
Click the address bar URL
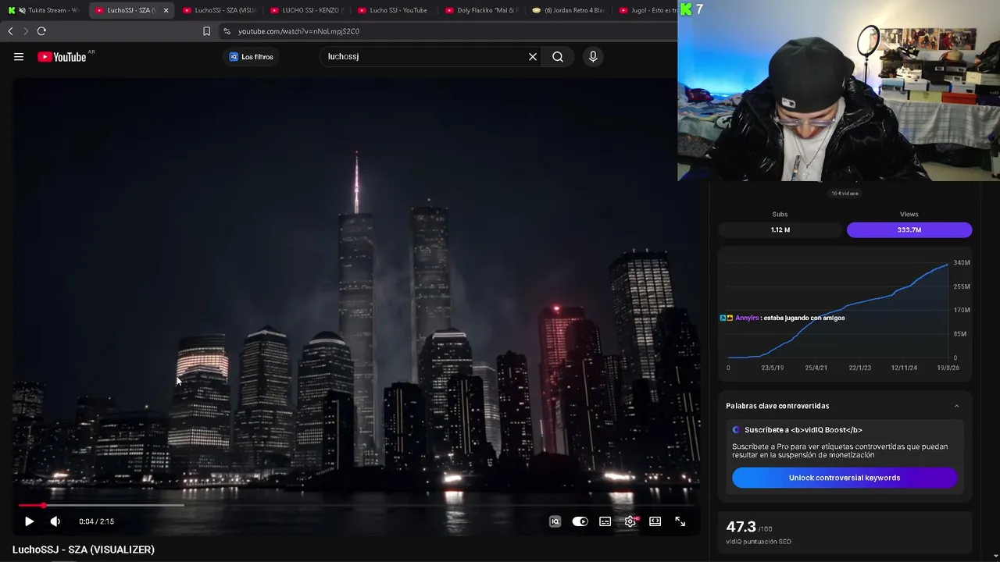[298, 31]
